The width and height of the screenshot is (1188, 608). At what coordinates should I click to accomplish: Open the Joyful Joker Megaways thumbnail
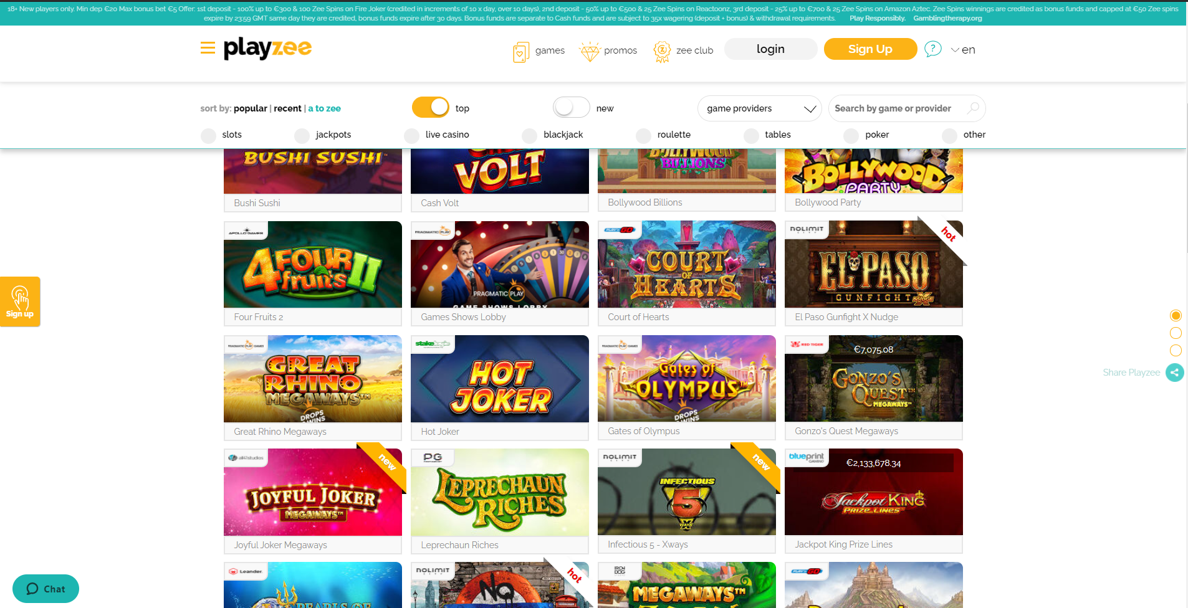tap(313, 492)
